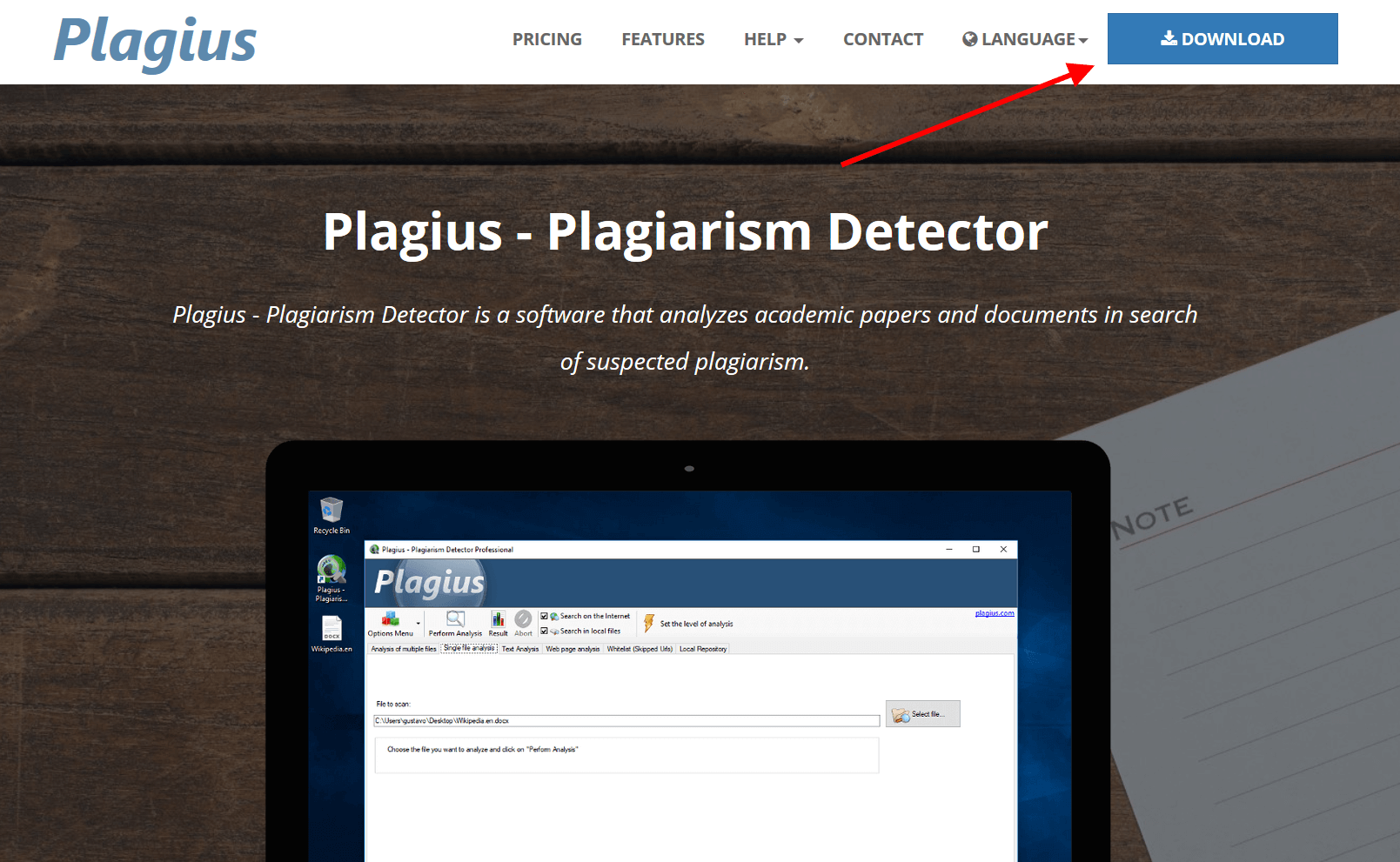Click the Wikipedia.en docx desktop icon
Viewport: 1400px width, 862px height.
[332, 629]
